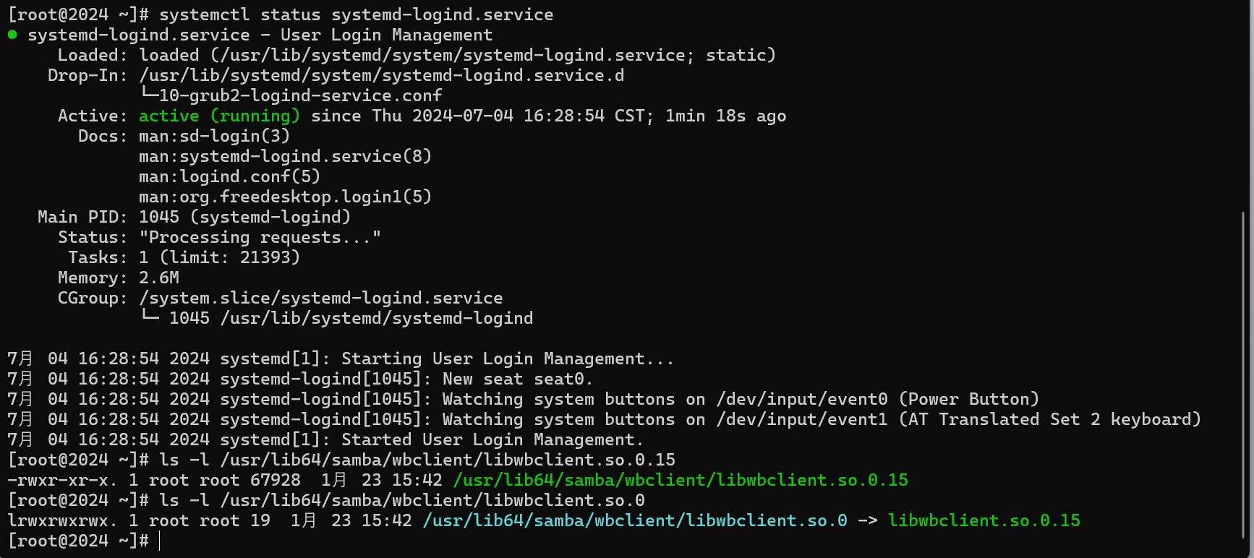Click the green "active (running)" status text

pyautogui.click(x=219, y=116)
